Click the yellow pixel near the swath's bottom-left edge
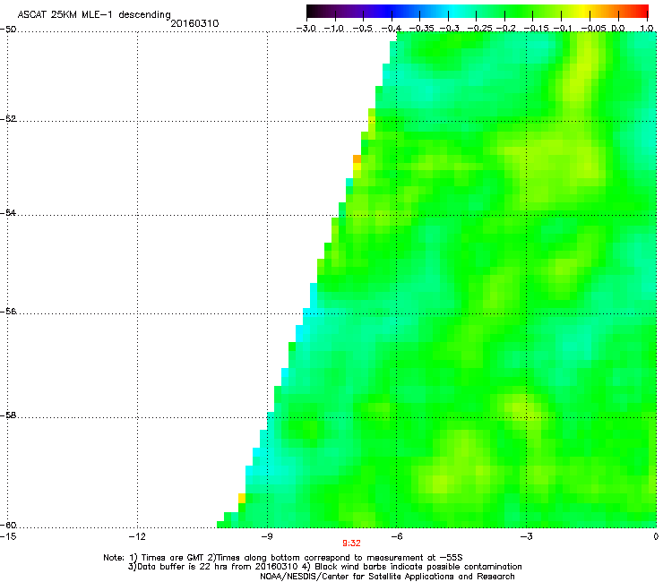663x582 pixels. 242,498
